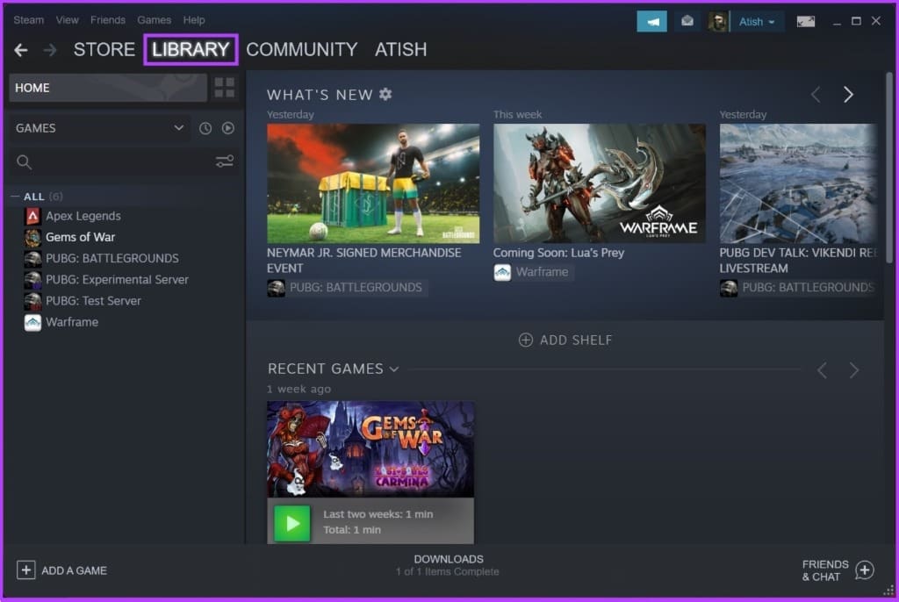The image size is (899, 602).
Task: Select Gems of War in game list
Action: tap(80, 237)
